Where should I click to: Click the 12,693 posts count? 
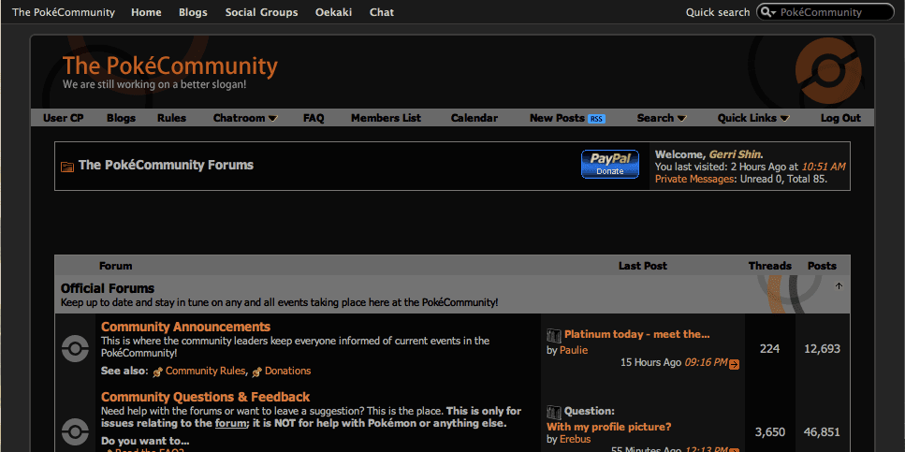pyautogui.click(x=822, y=349)
